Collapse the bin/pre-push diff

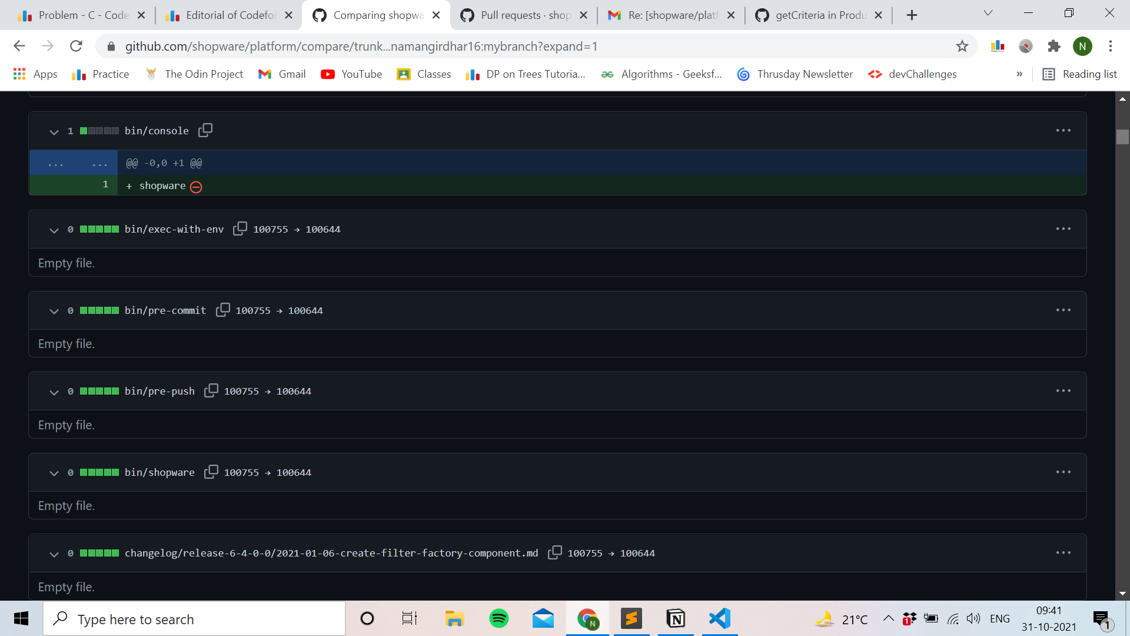(x=54, y=392)
